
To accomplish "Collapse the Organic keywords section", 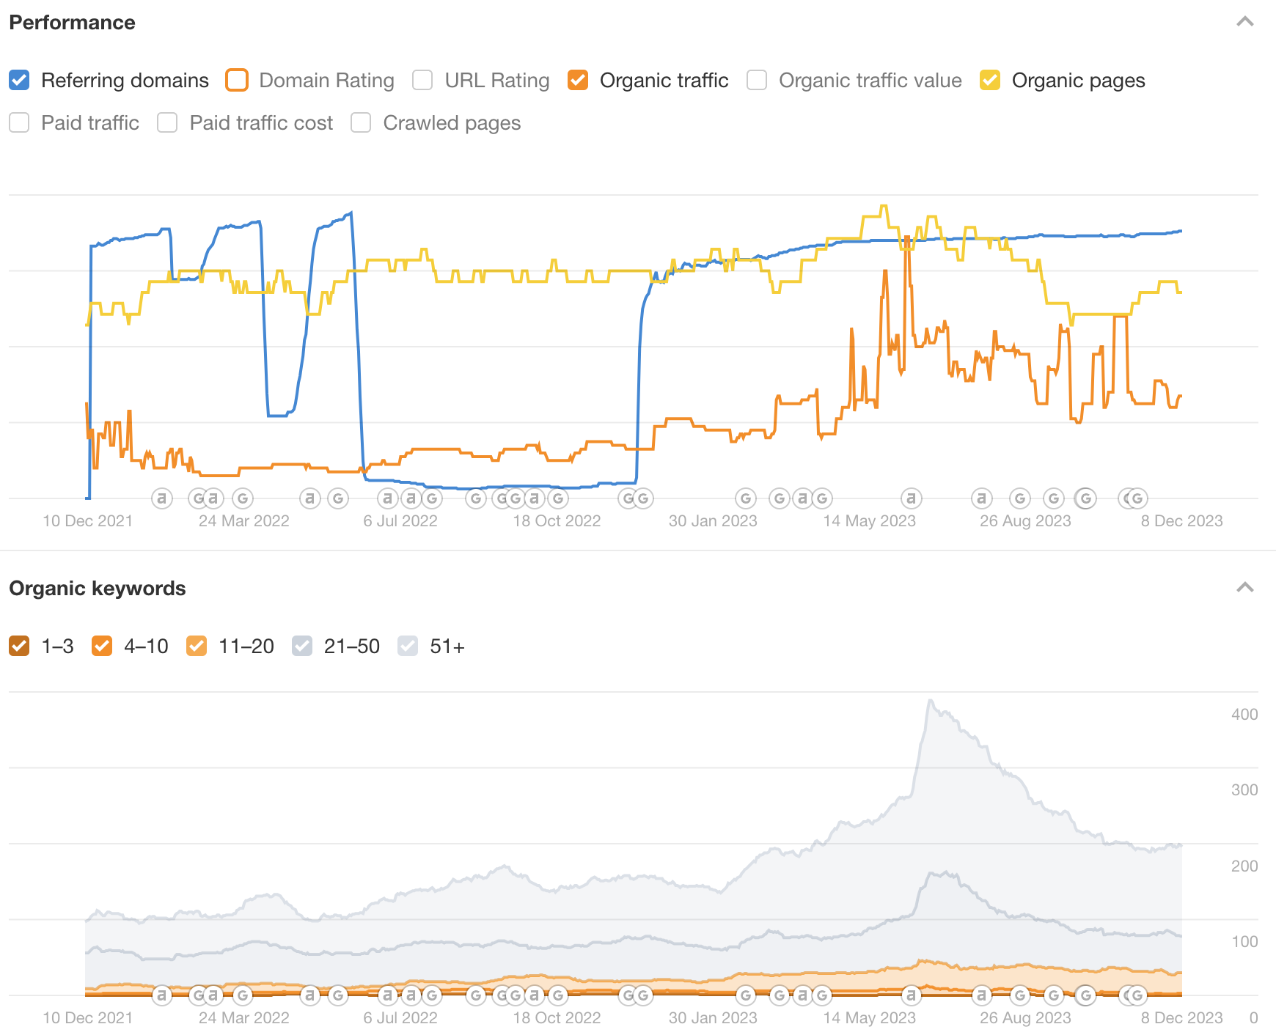I will pyautogui.click(x=1244, y=588).
